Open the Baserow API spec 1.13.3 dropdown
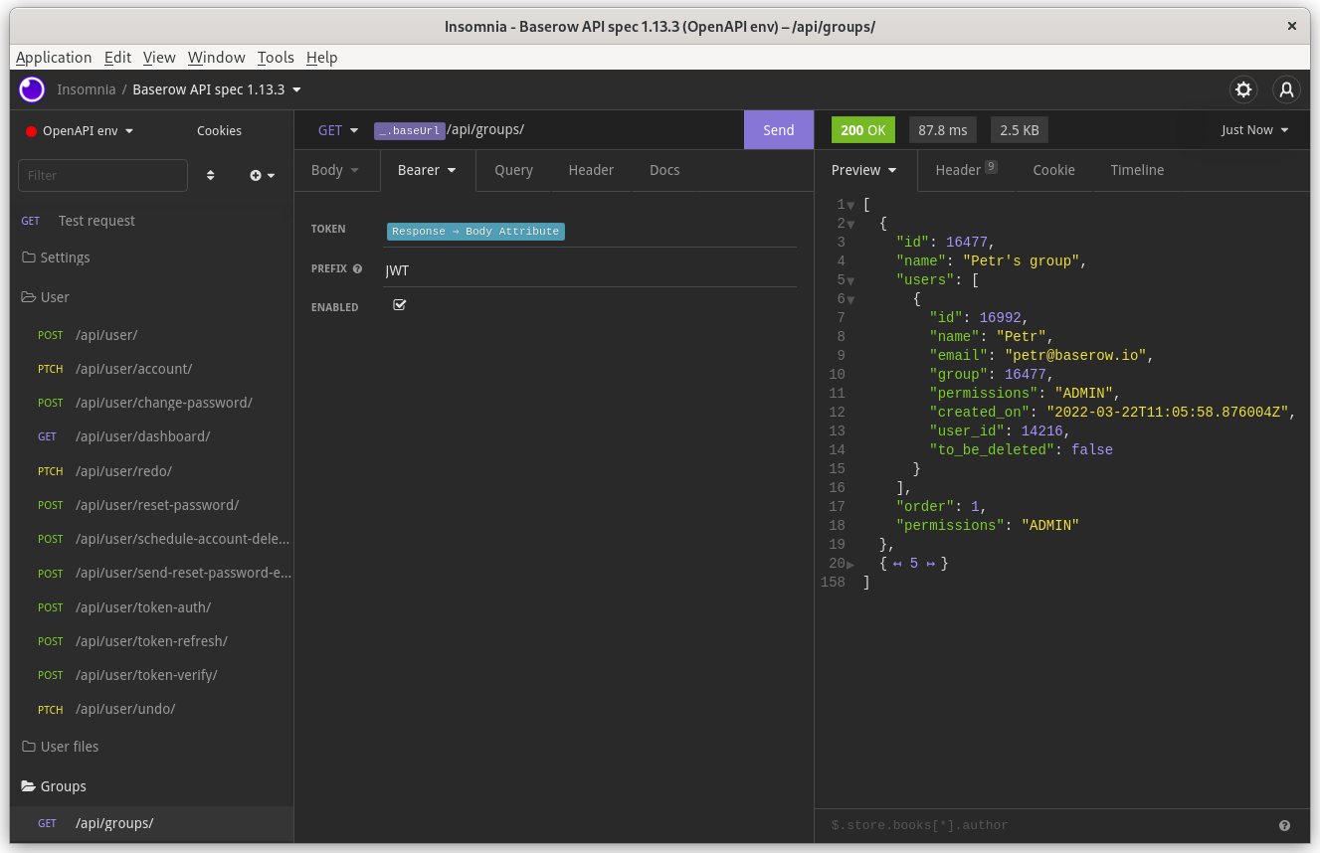 pos(217,89)
